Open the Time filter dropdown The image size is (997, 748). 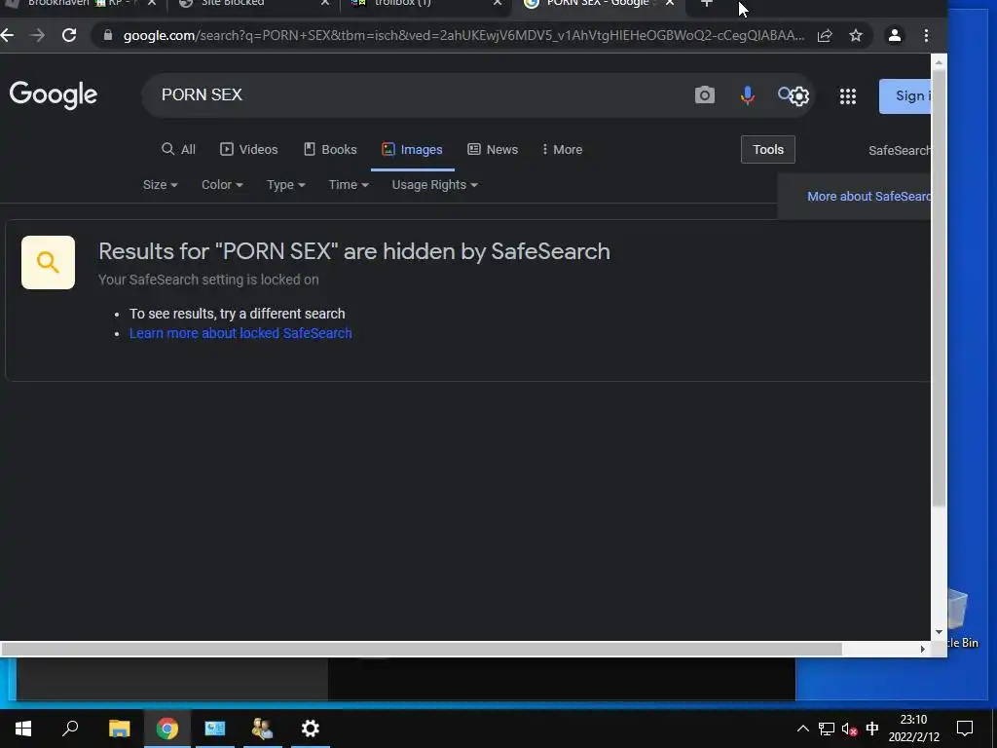click(349, 184)
